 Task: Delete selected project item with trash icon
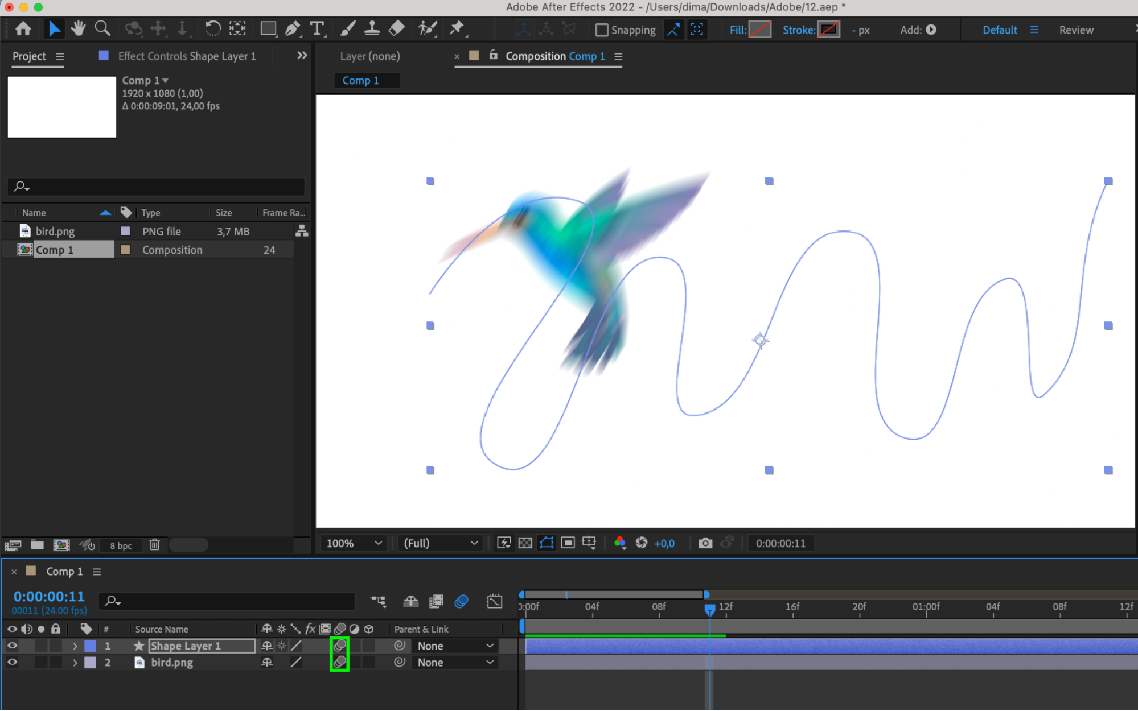[x=154, y=545]
